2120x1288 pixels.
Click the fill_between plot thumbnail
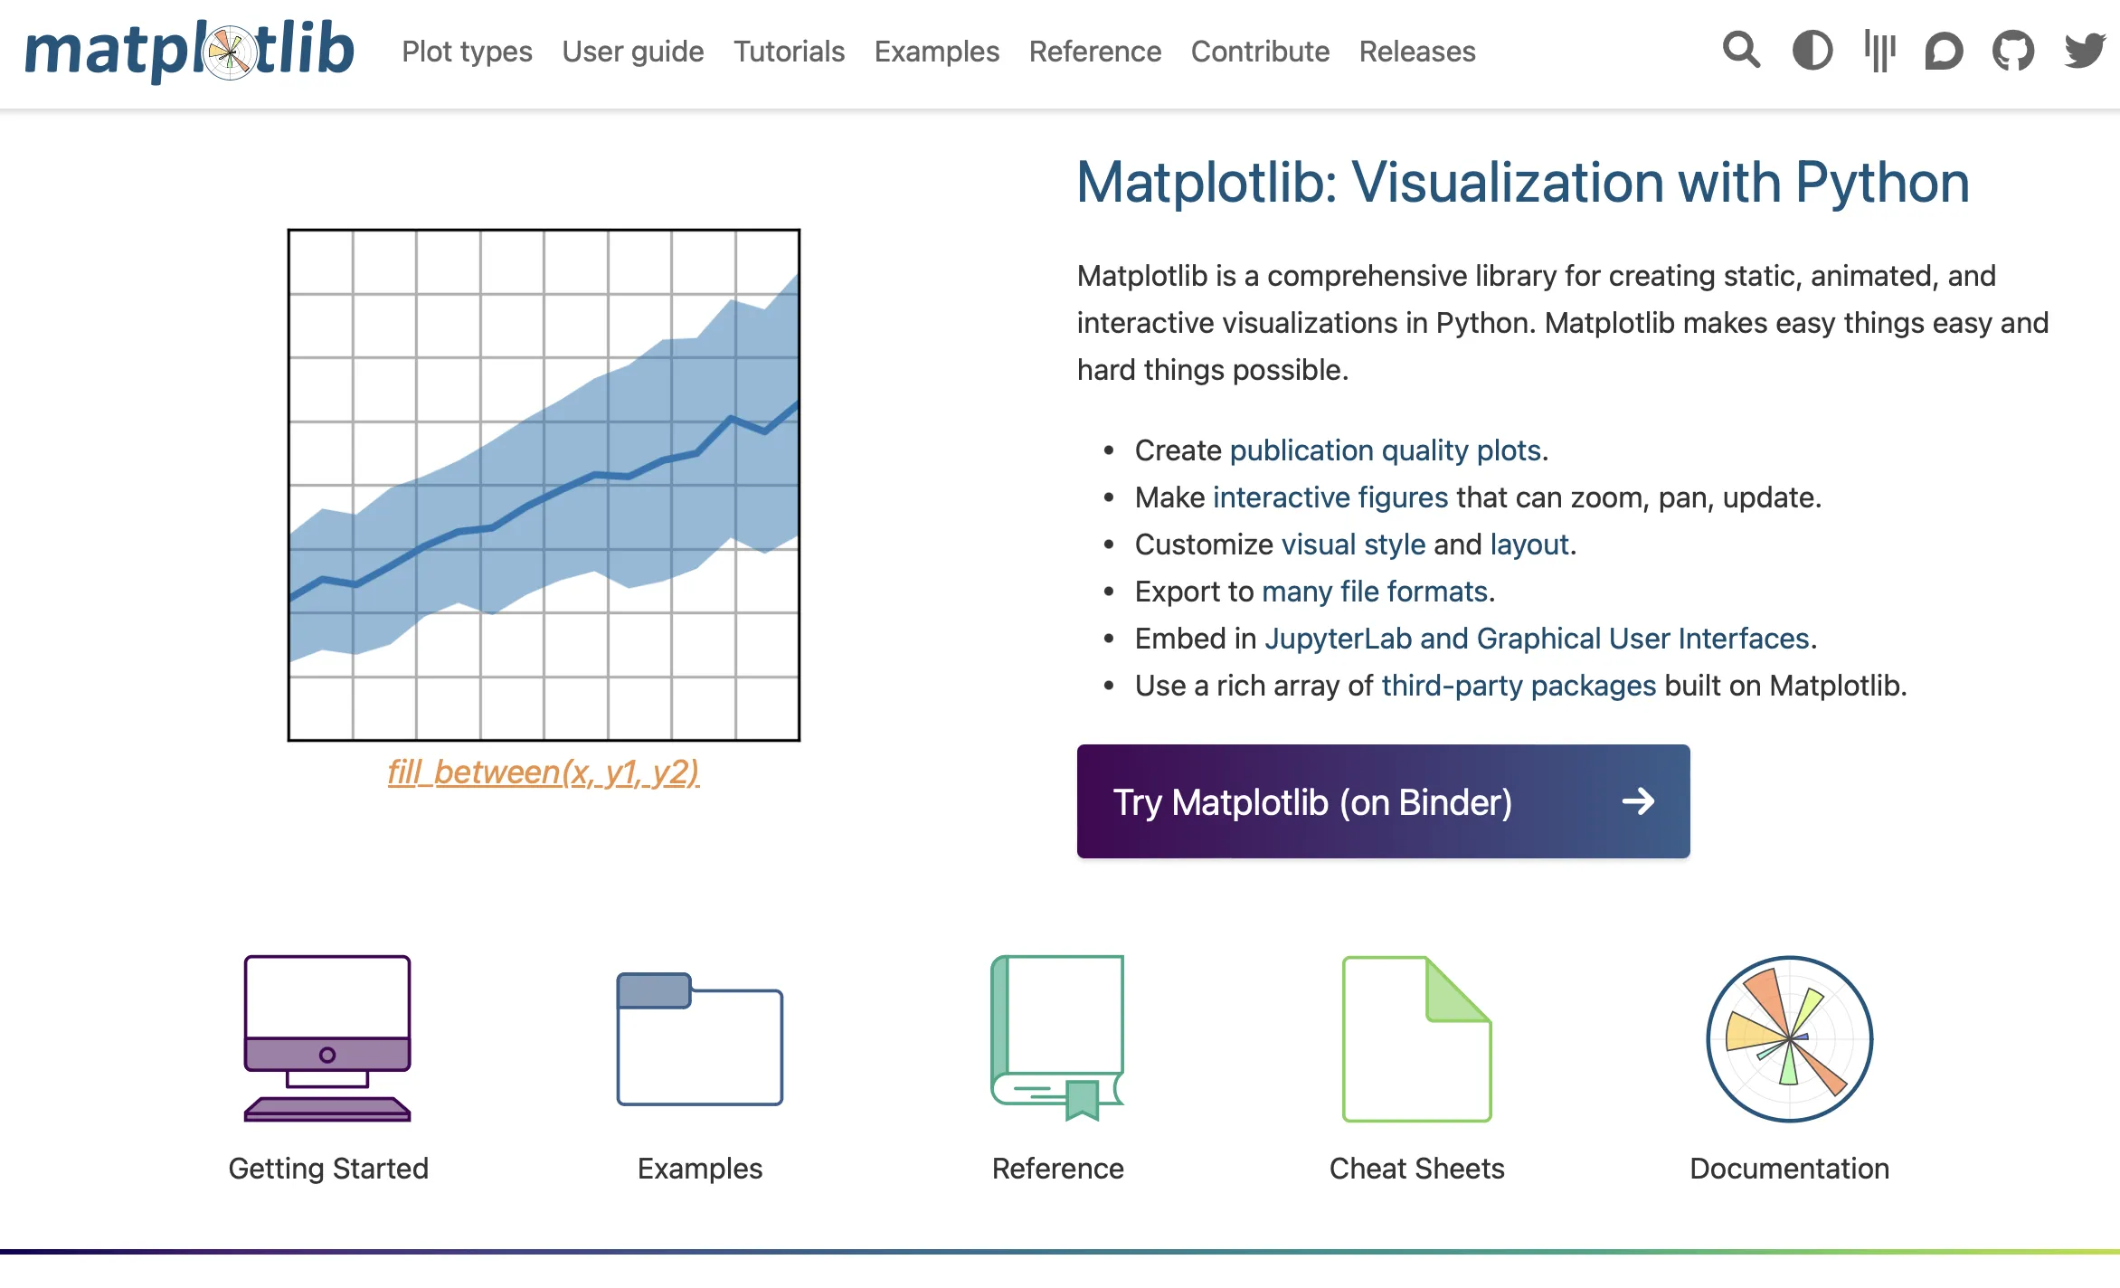pyautogui.click(x=544, y=485)
